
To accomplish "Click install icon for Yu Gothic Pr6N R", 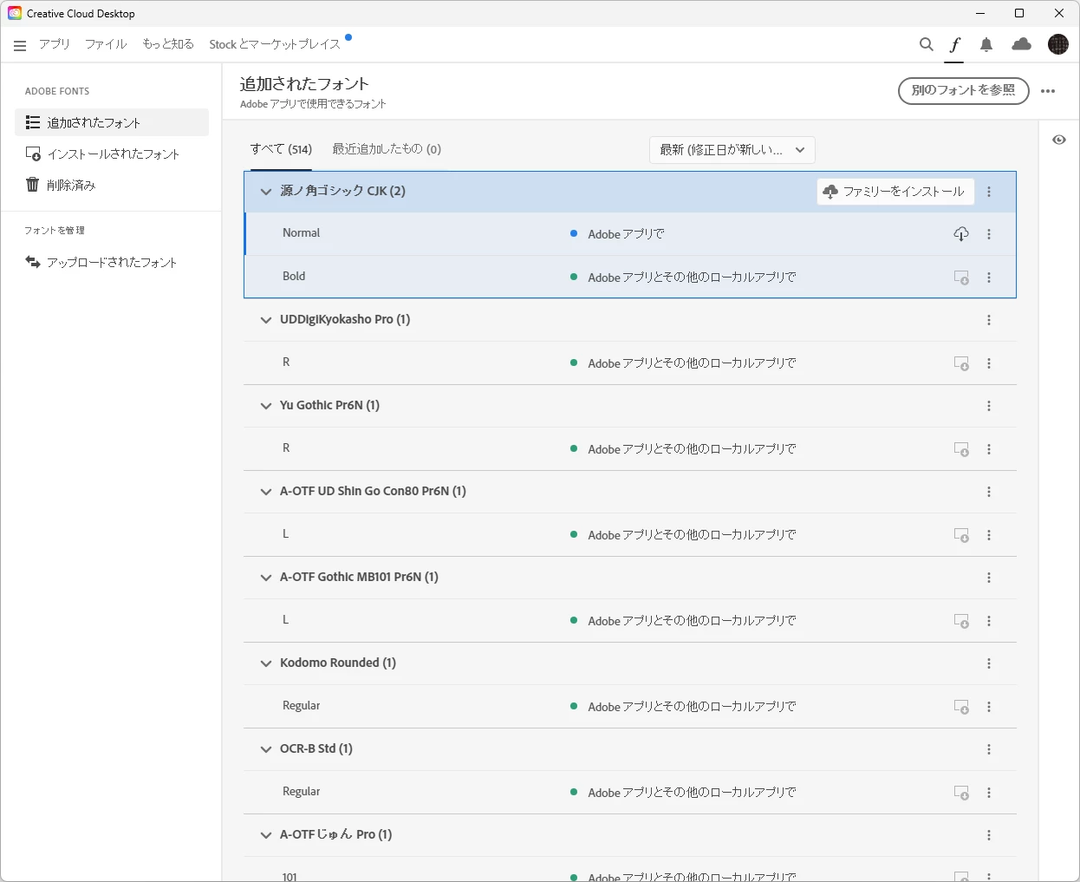I will pos(961,449).
